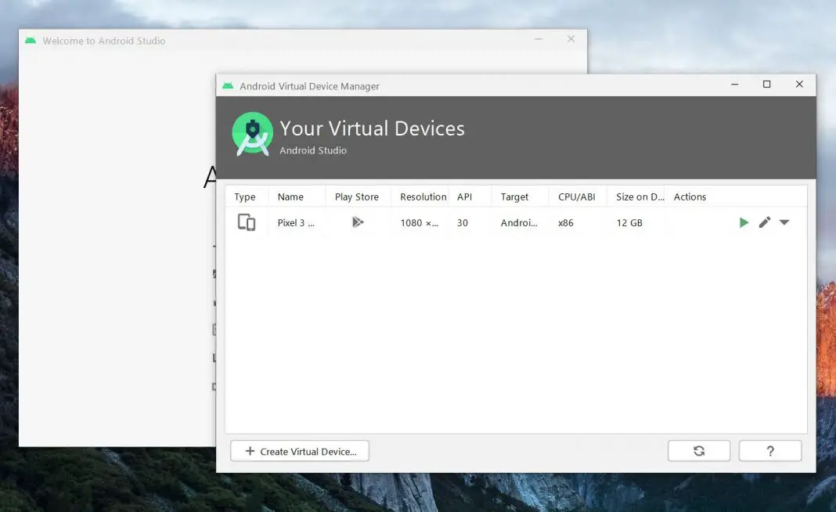Click the Resolution column header
Viewport: 836px width, 512px height.
point(422,197)
